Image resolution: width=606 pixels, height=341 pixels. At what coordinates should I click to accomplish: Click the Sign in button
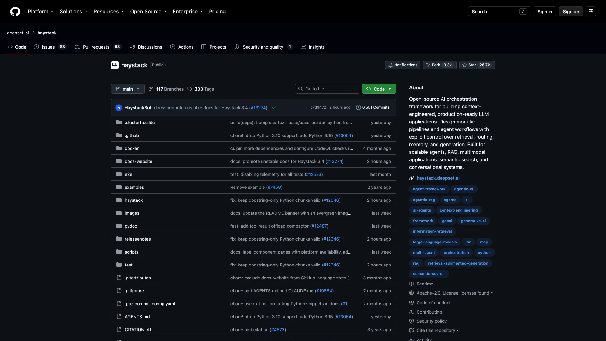point(545,11)
